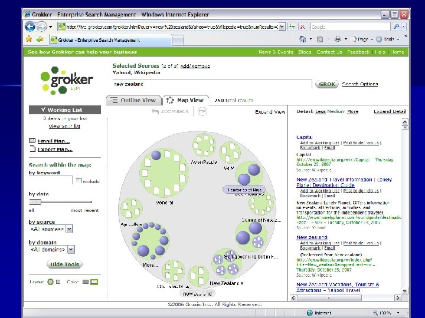The width and height of the screenshot is (425, 318).
Task: Click the Home page icon
Action: (302, 39)
